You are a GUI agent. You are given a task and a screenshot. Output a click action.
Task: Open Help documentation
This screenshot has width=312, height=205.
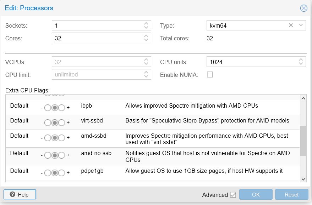tap(20, 195)
